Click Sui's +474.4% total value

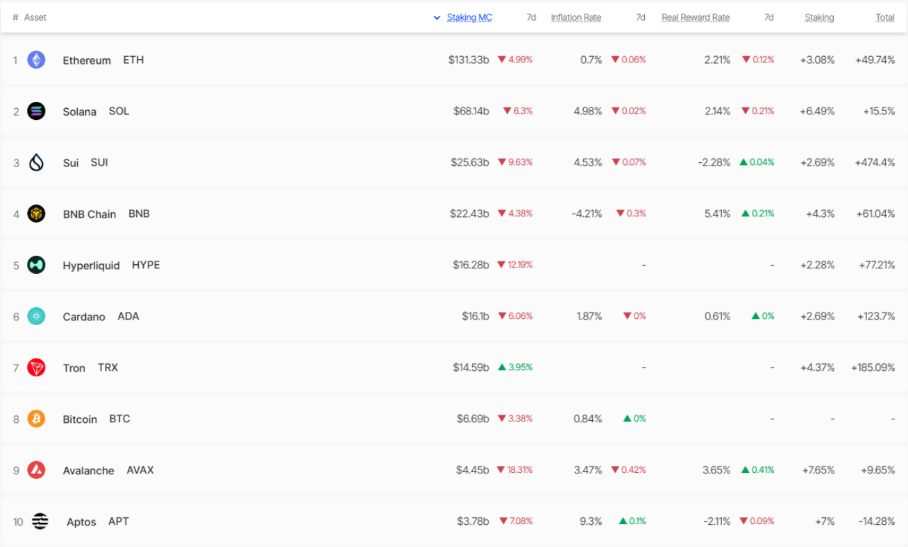(875, 162)
